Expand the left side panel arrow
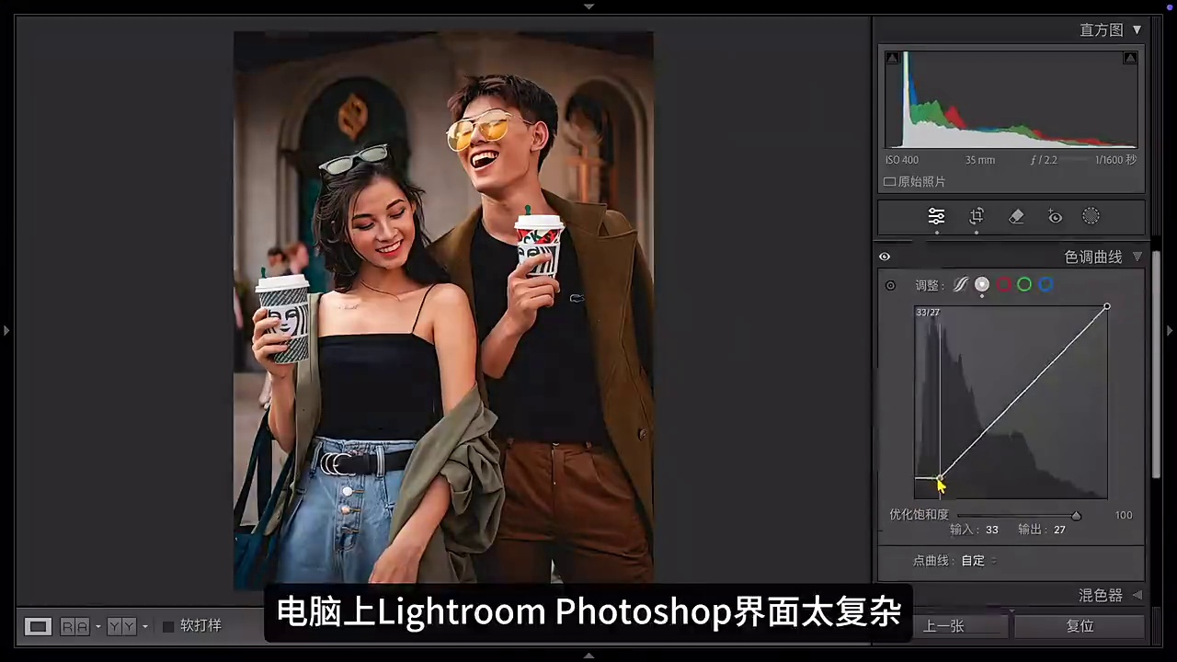The width and height of the screenshot is (1177, 662). coord(6,330)
